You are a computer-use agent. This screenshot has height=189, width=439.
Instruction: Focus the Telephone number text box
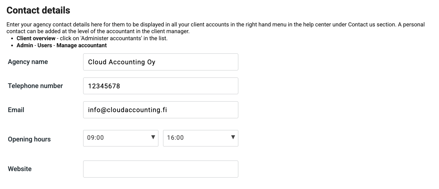(160, 86)
